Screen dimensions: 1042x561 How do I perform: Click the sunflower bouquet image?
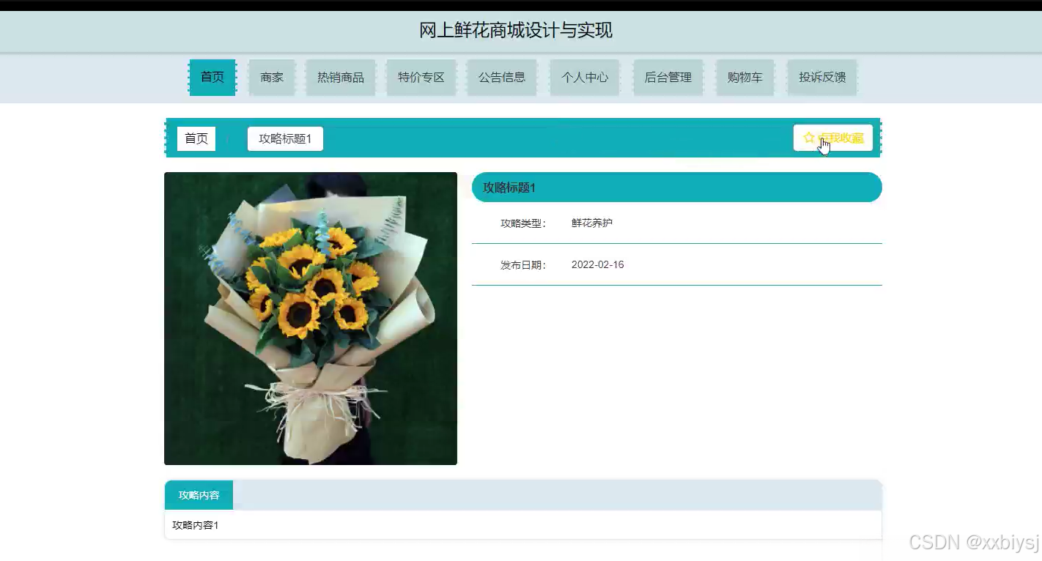pos(310,318)
